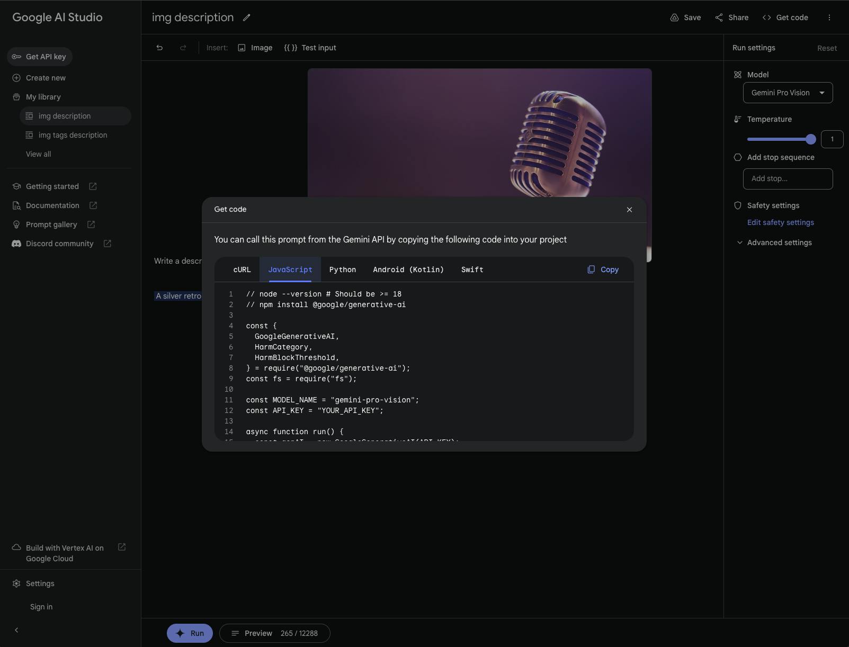849x647 pixels.
Task: Click the undo arrow icon
Action: [x=159, y=48]
